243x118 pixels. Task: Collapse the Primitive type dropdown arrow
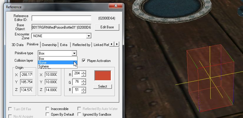[74, 53]
